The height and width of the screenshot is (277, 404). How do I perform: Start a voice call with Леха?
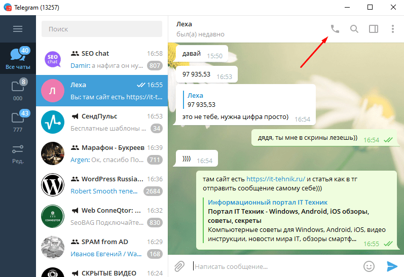pyautogui.click(x=335, y=29)
